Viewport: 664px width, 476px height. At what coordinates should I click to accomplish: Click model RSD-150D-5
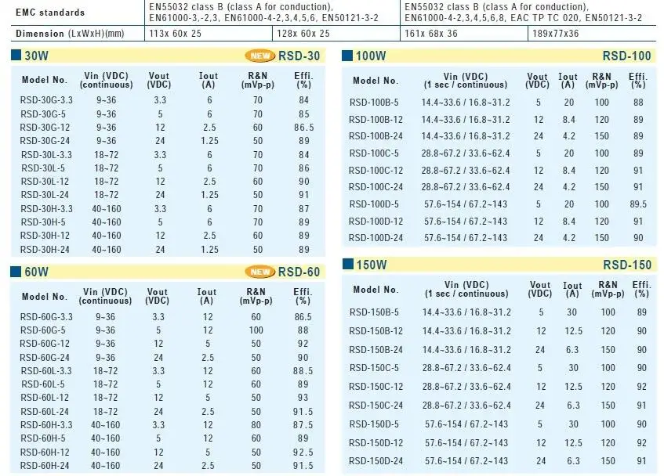click(x=374, y=424)
